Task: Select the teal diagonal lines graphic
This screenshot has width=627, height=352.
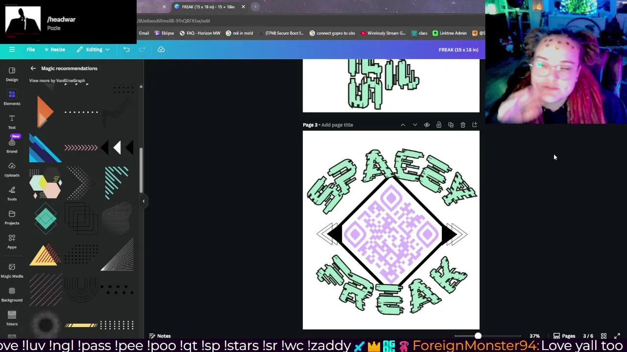Action: [117, 183]
